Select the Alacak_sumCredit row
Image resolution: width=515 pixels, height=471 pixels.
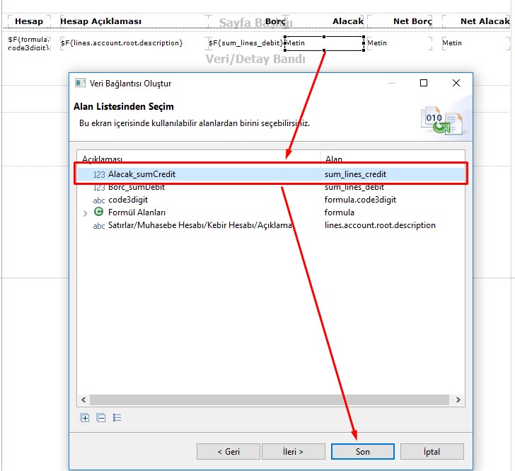(x=271, y=174)
